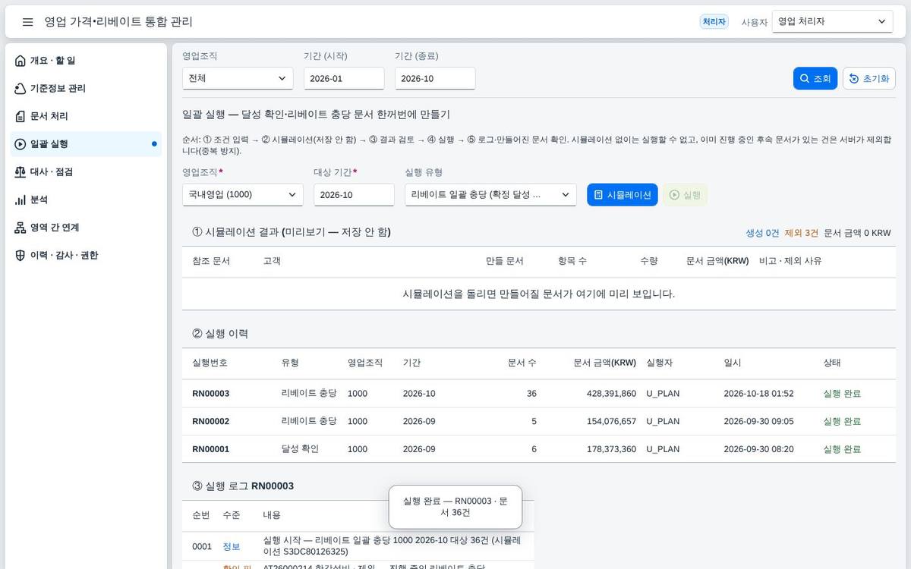Open the 사용자 role dropdown

(x=832, y=22)
